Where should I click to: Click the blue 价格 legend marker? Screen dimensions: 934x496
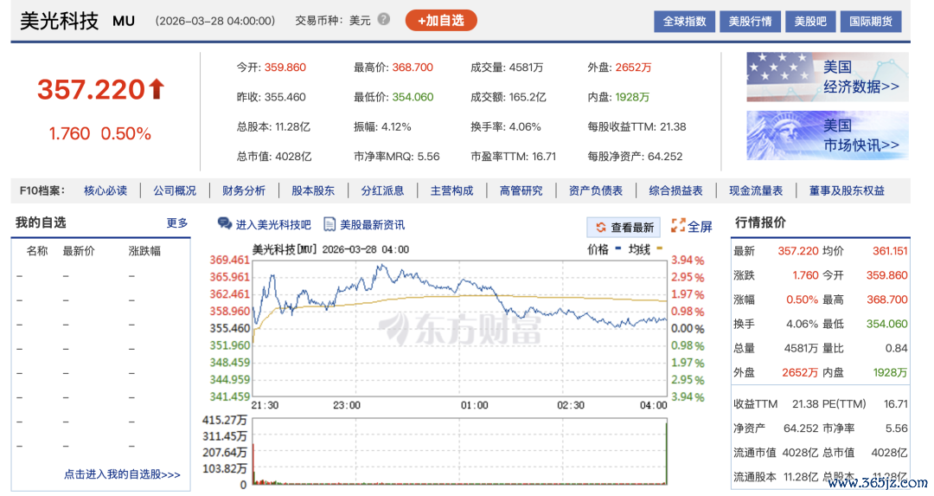[x=617, y=248]
